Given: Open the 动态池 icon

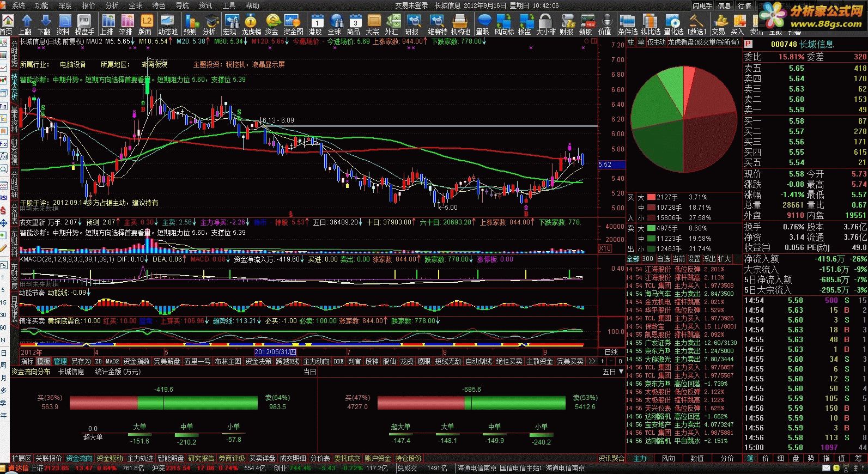Looking at the screenshot, I should point(168,25).
